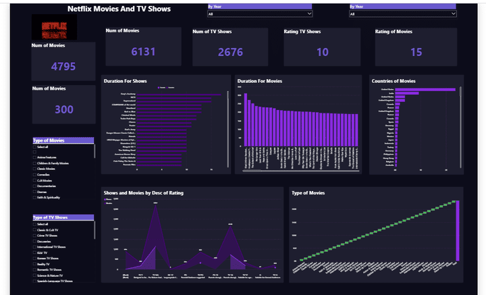Screen dimensions: 486x295
Task: Select the Rating TV Shows card showing 10
Action: [x=322, y=47]
